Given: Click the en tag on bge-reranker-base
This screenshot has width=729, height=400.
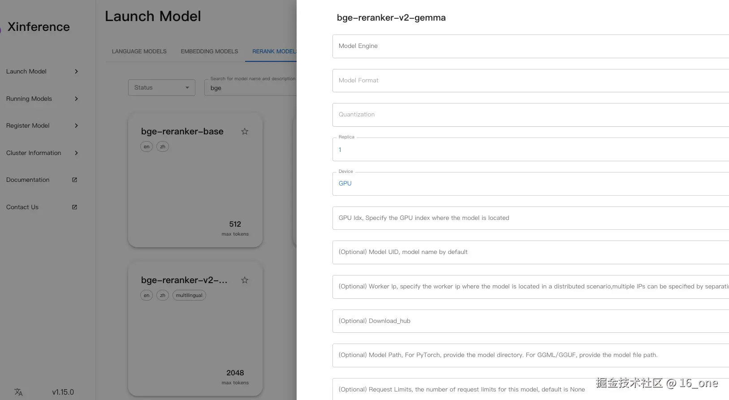Looking at the screenshot, I should pos(147,146).
